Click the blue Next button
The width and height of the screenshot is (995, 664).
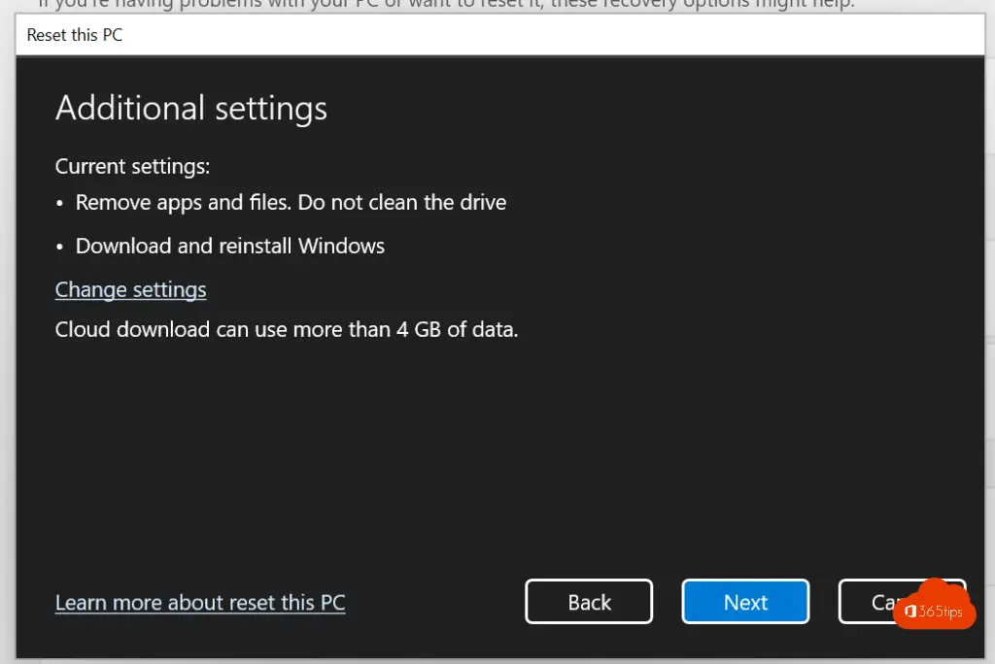[745, 602]
